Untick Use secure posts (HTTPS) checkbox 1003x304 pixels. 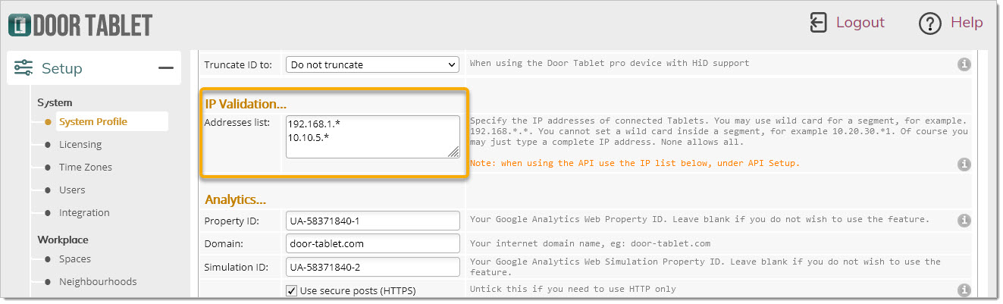coord(291,290)
